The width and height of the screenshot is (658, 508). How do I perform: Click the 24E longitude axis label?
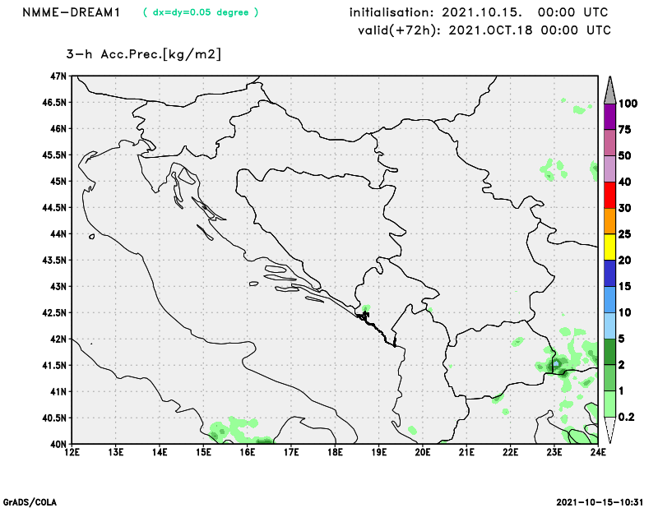pyautogui.click(x=598, y=451)
